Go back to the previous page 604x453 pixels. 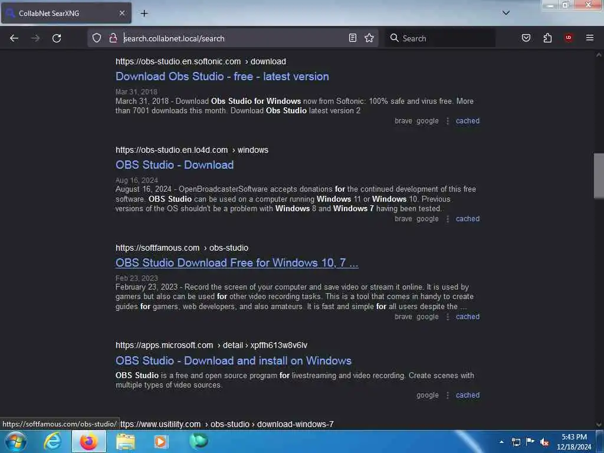(14, 38)
